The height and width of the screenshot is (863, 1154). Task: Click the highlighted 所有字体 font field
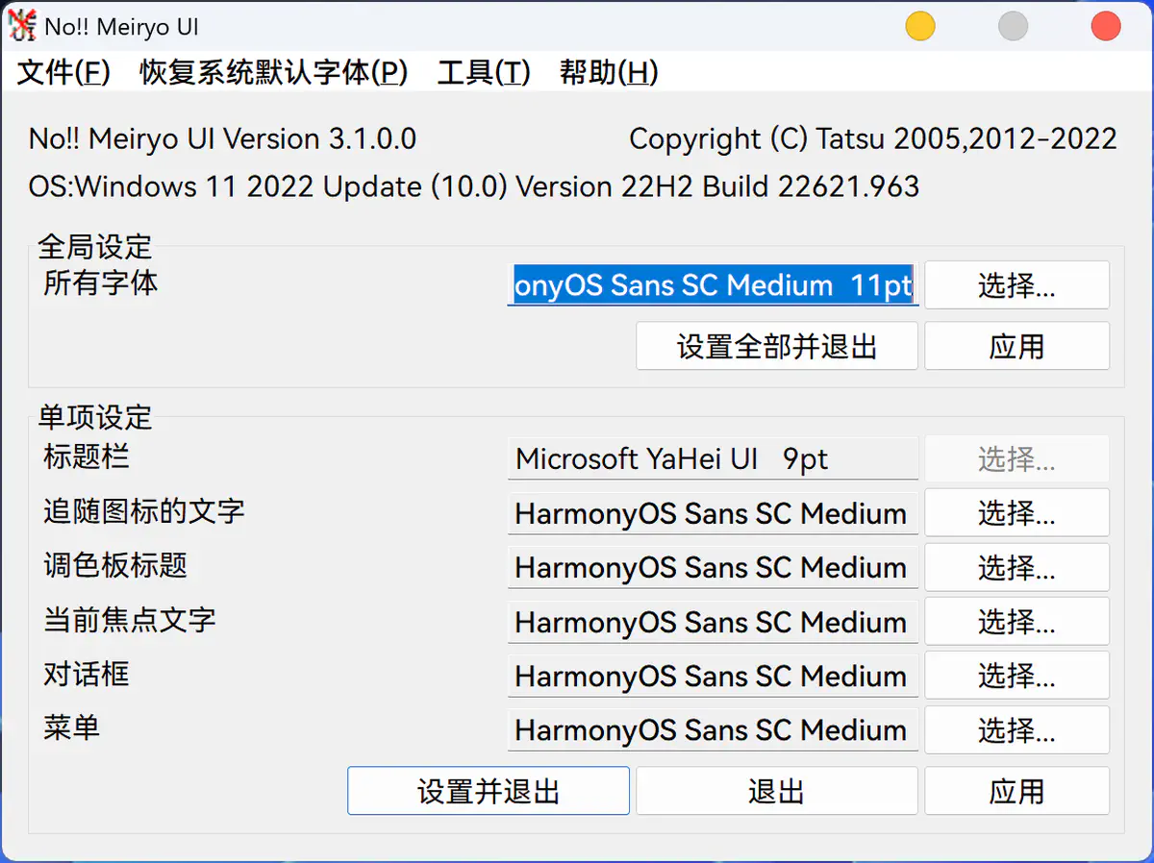pos(713,285)
